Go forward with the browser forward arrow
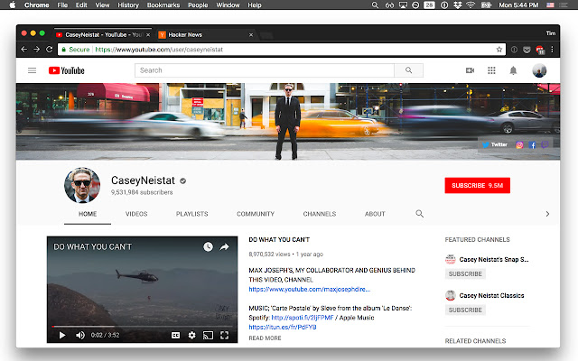 coord(36,50)
